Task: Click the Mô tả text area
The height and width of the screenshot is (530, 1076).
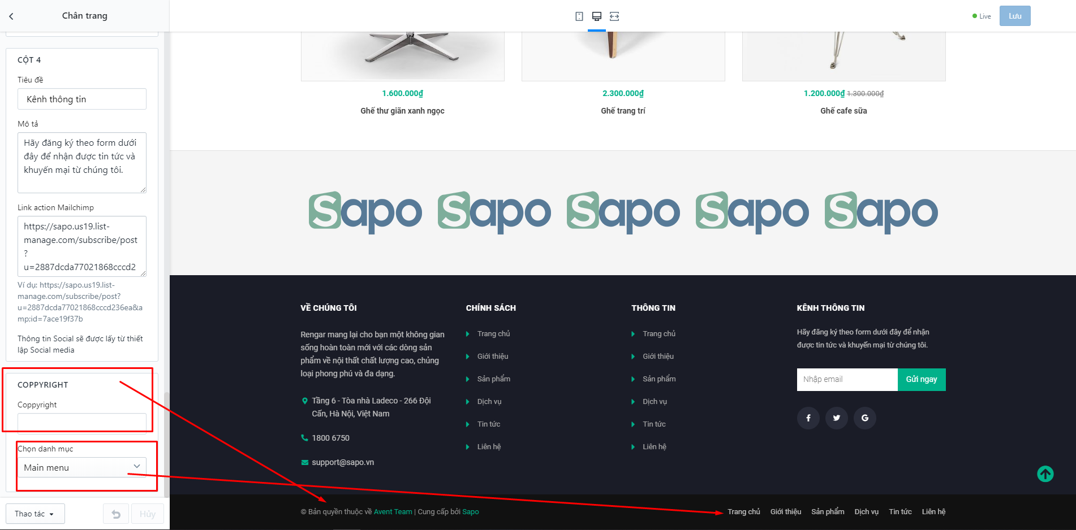Action: coord(82,163)
